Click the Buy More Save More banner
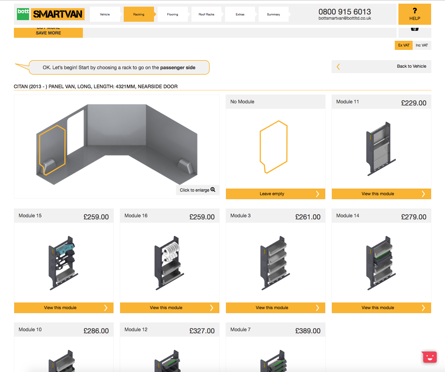 click(x=48, y=33)
